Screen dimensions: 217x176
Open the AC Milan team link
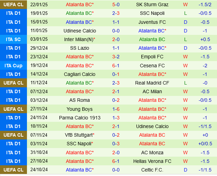152,91
